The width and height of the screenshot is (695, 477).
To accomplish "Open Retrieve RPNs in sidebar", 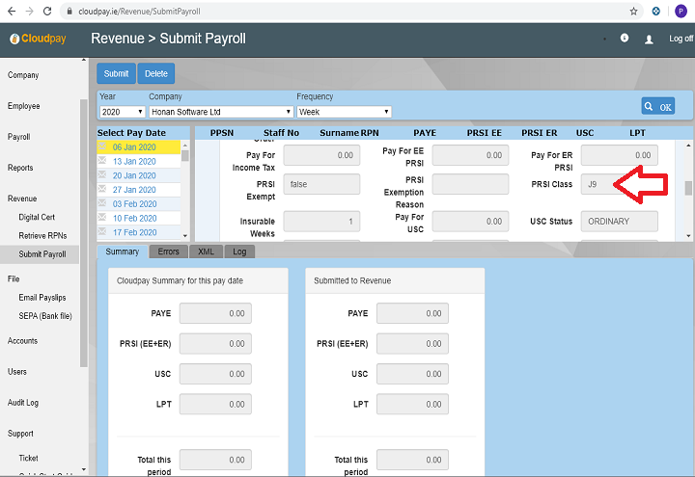I will click(x=42, y=236).
